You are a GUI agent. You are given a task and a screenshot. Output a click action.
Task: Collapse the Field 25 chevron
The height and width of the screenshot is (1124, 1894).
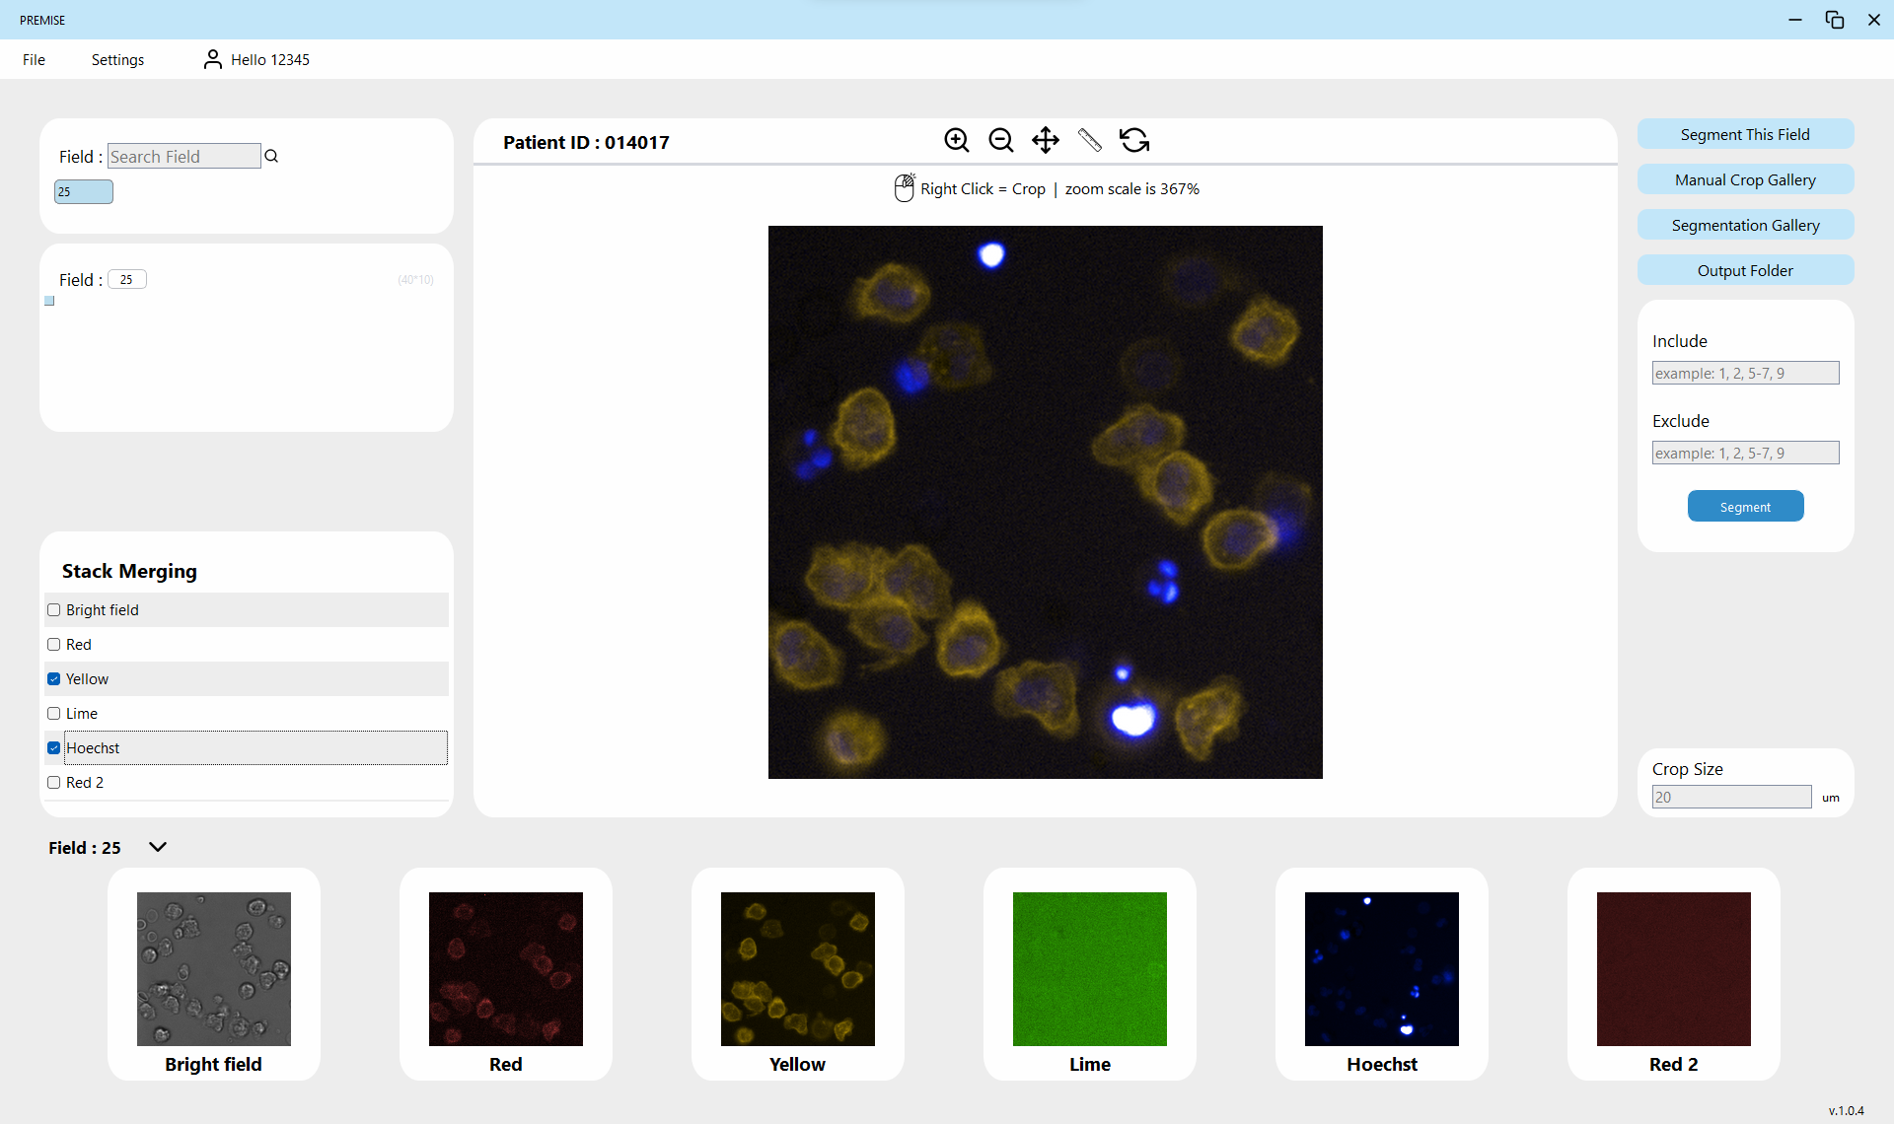click(158, 847)
